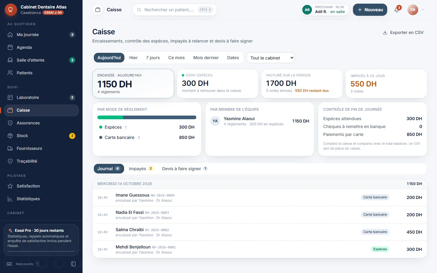Click the keyboard Raccourcis icon
Viewport: 437px width, 273px height.
point(9,264)
